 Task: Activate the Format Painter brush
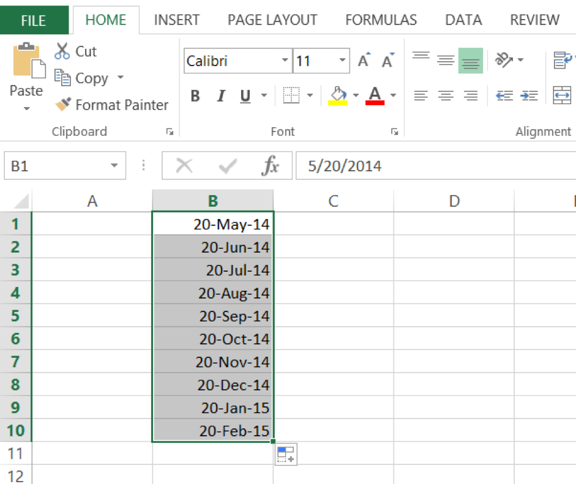click(x=63, y=104)
